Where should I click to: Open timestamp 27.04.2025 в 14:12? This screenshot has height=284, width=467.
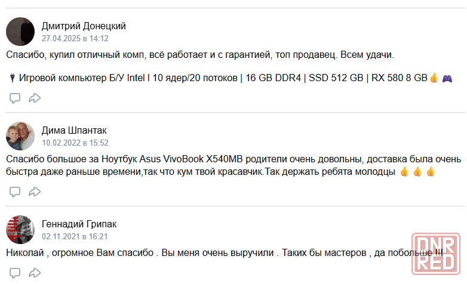(x=75, y=38)
